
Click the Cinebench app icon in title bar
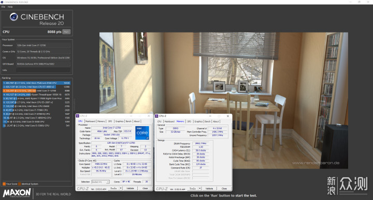[2, 2]
